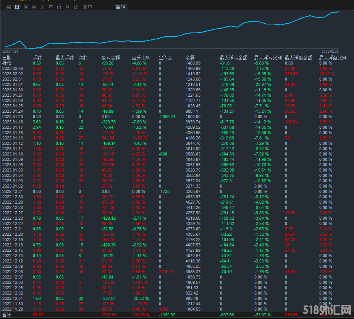Select the 持仓 row at table top
Image resolution: width=354 pixels, height=319 pixels.
(7, 63)
